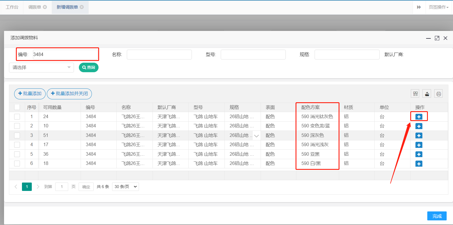Viewport: 453px width, 225px height.
Task: Print the table with printer icon
Action: [439, 94]
